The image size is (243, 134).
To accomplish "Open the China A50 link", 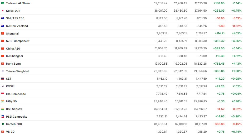I will point(13,49).
